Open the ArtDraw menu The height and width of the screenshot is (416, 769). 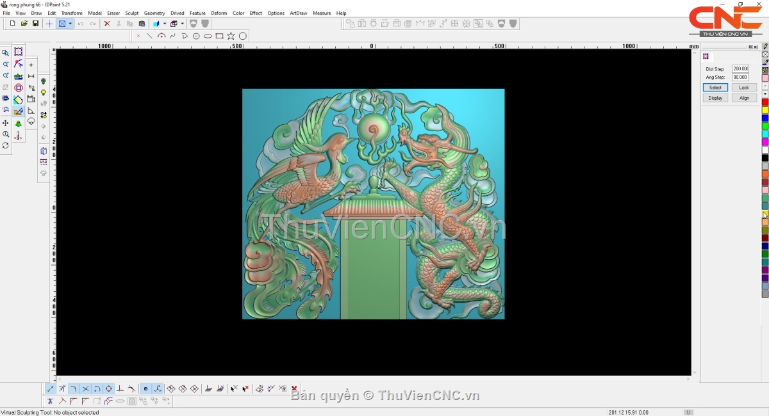[298, 13]
